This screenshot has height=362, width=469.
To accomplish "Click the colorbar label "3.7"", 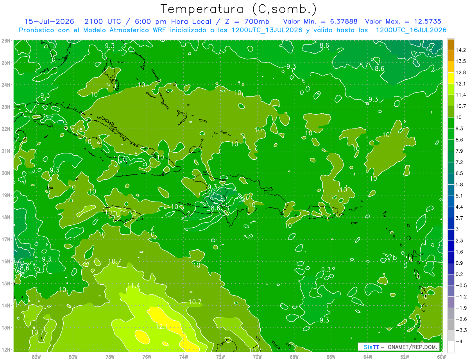I will 460,218.
